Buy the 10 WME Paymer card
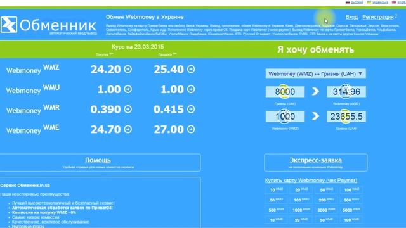This screenshot has height=228, width=406. 277,220
